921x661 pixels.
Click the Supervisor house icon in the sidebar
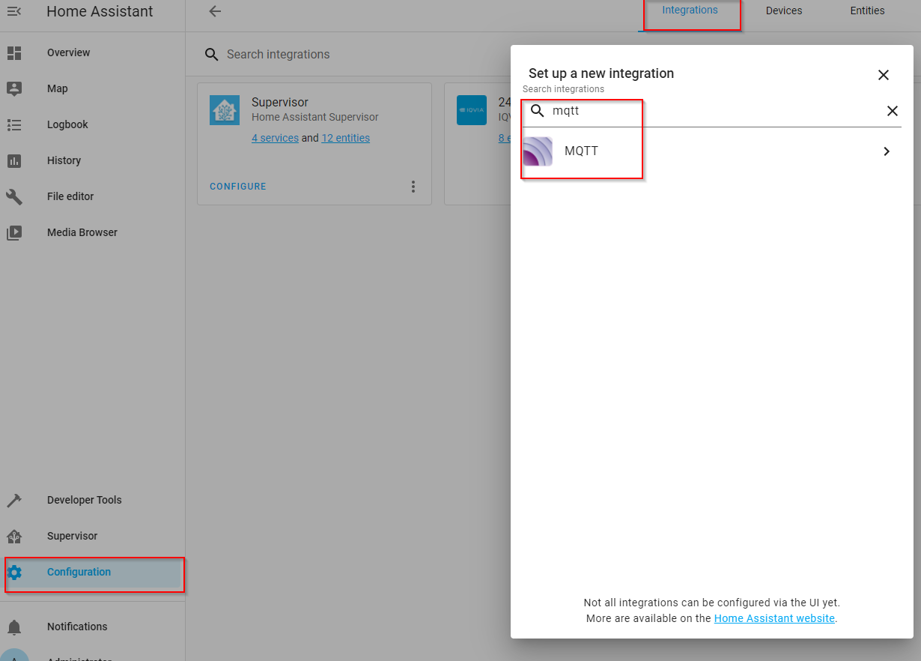pyautogui.click(x=14, y=536)
